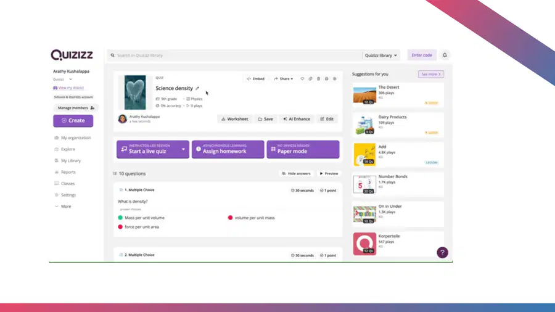Open Dairy Products suggestion
This screenshot has width=555, height=312.
(398, 125)
